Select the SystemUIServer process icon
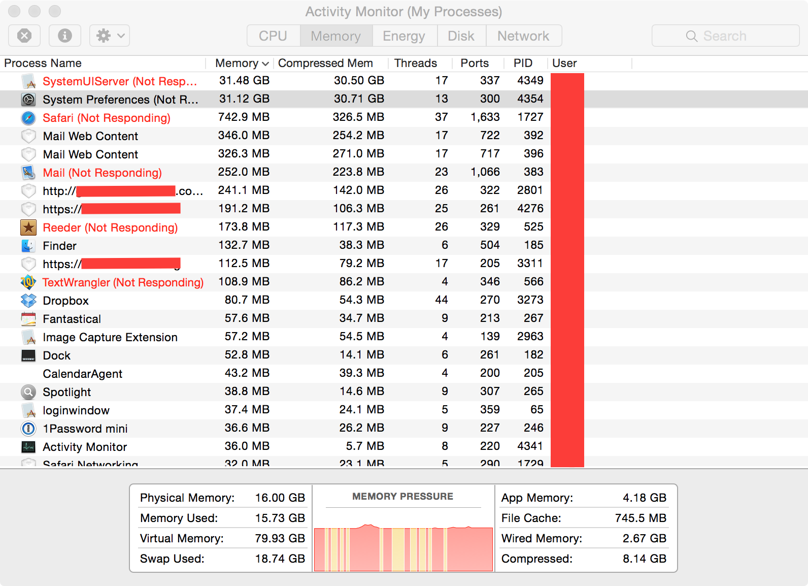This screenshot has height=586, width=808. tap(28, 81)
